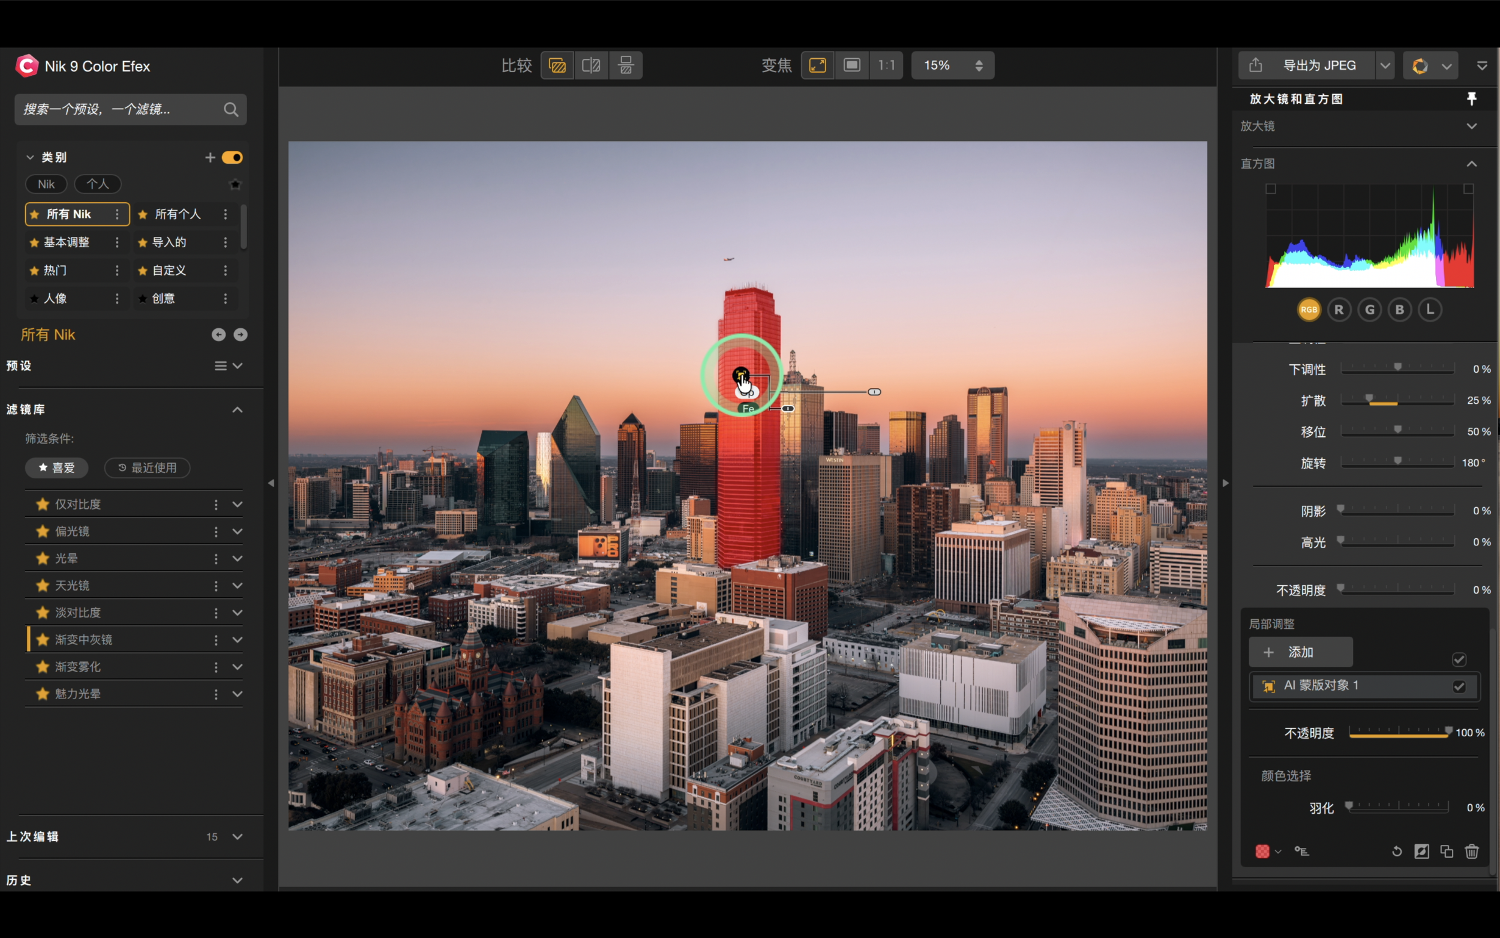The image size is (1500, 938).
Task: Select the G histogram channel
Action: tap(1370, 310)
